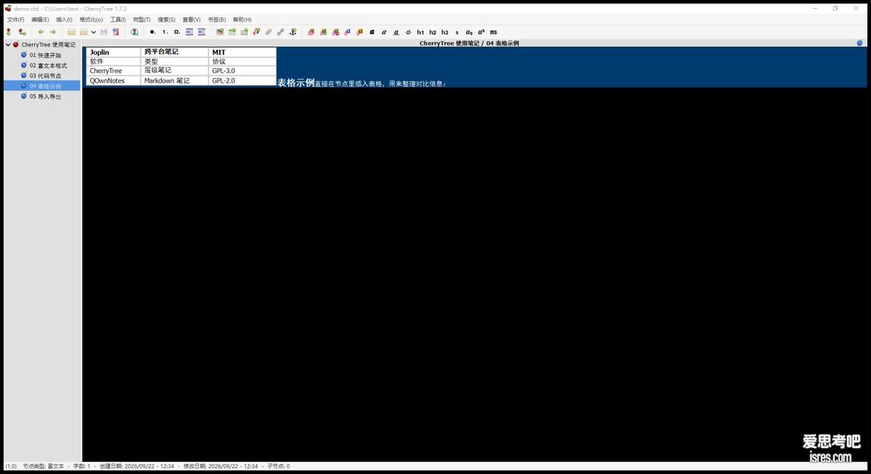
Task: Open recent documents dropdown arrow
Action: (94, 32)
